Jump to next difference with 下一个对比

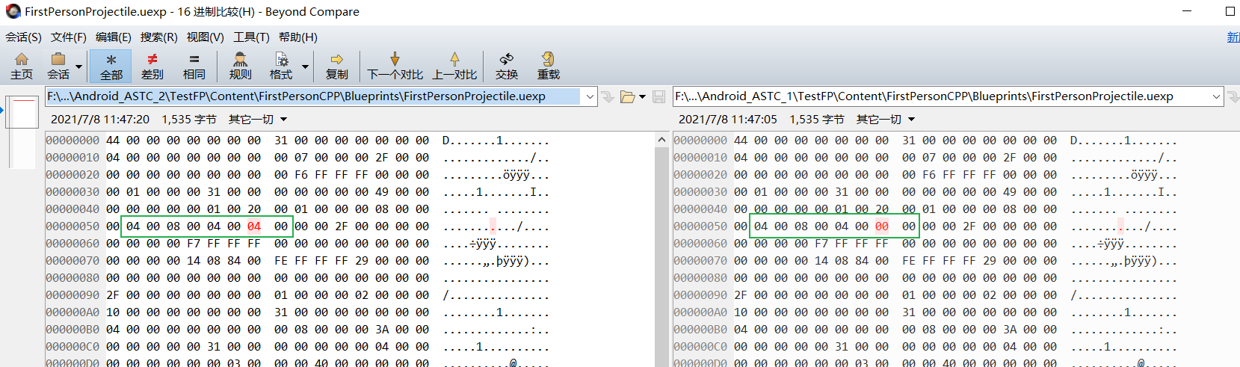pyautogui.click(x=395, y=66)
